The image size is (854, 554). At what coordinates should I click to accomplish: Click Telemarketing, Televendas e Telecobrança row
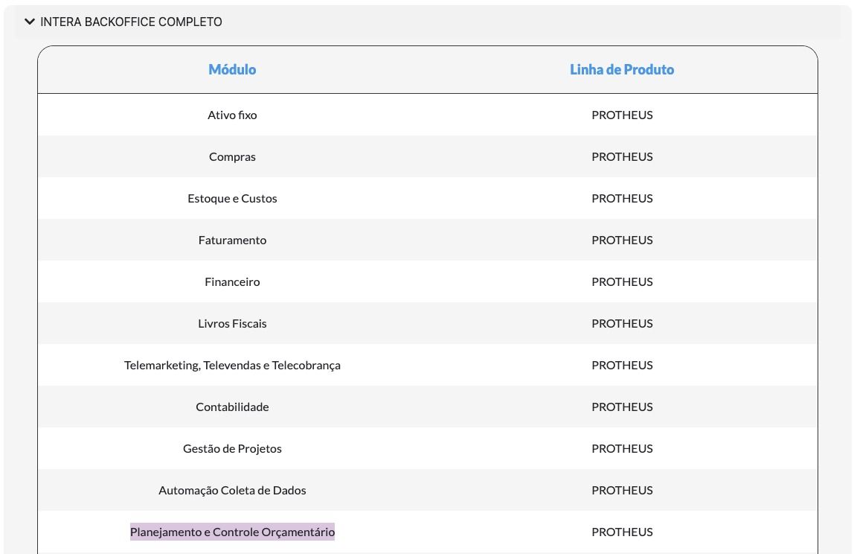[x=232, y=366]
